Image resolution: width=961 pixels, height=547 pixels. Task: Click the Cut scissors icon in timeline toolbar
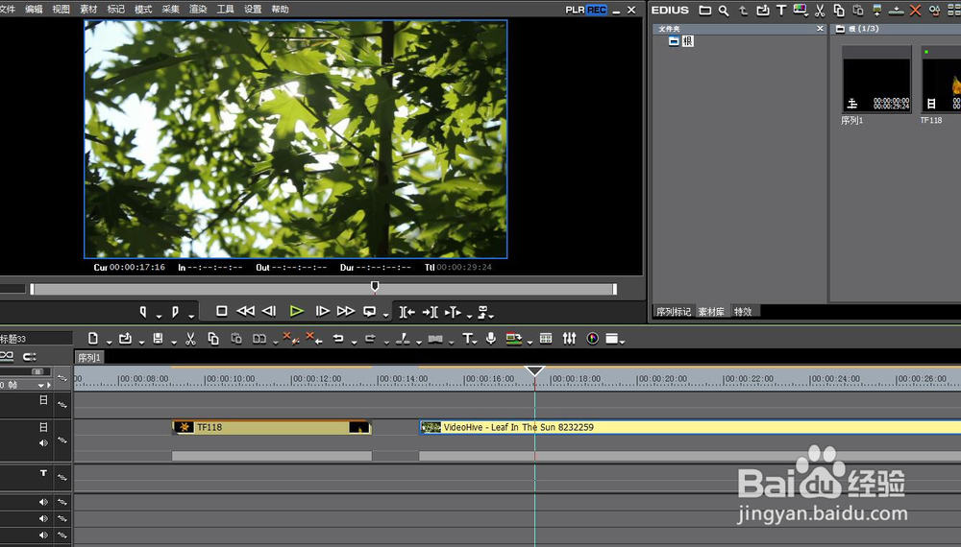pyautogui.click(x=190, y=339)
